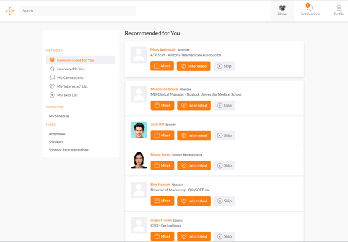Click text 'MD Clinical Manager - Rostock University Medical School'
The image size is (348, 242).
coord(196,94)
